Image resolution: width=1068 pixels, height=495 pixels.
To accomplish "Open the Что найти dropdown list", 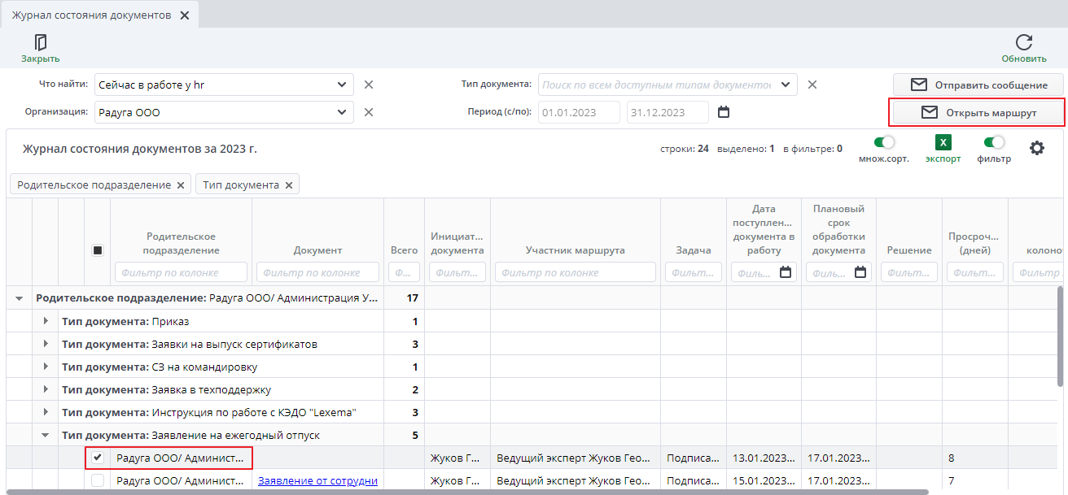I will (x=342, y=85).
